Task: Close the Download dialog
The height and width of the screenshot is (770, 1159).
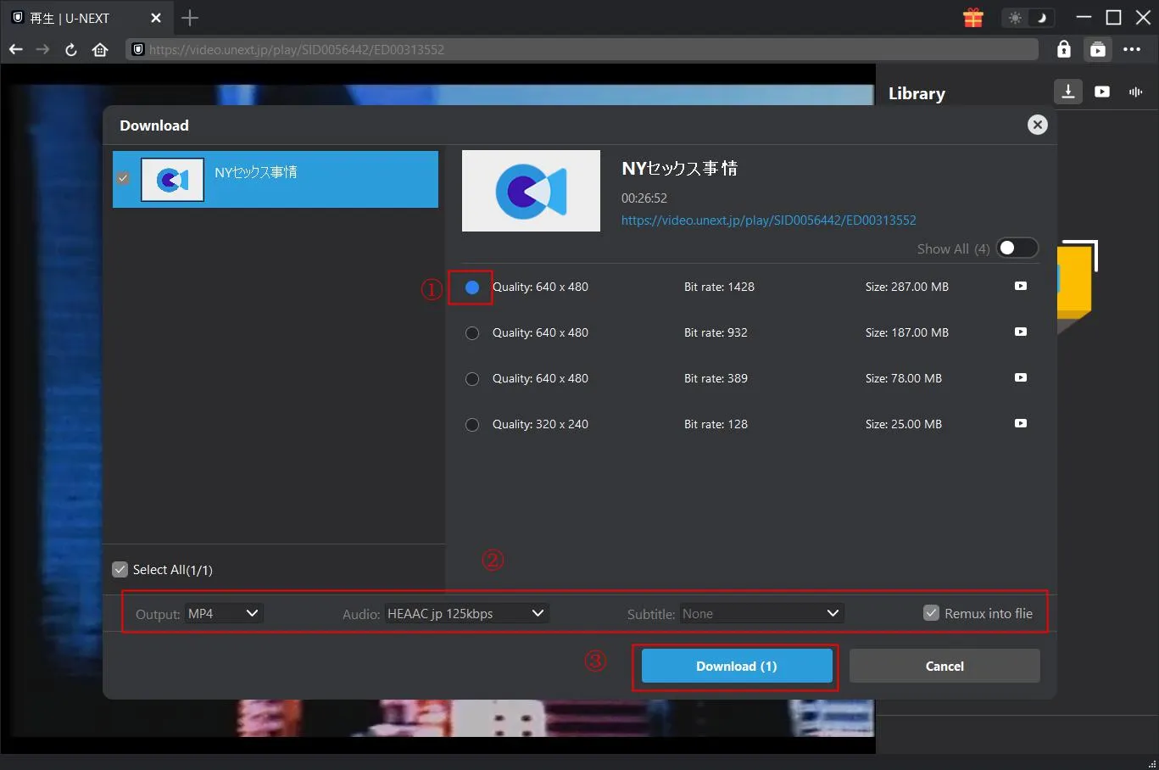Action: (1037, 125)
